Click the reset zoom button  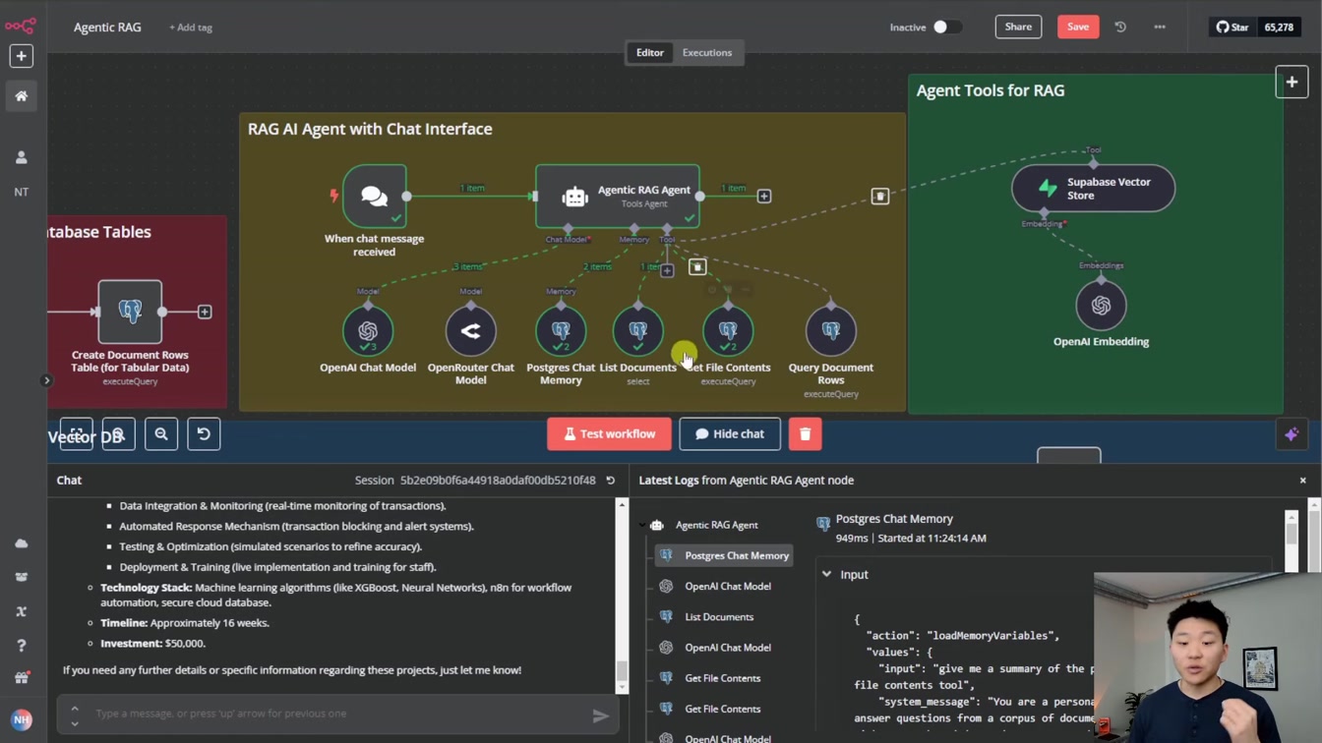point(204,433)
